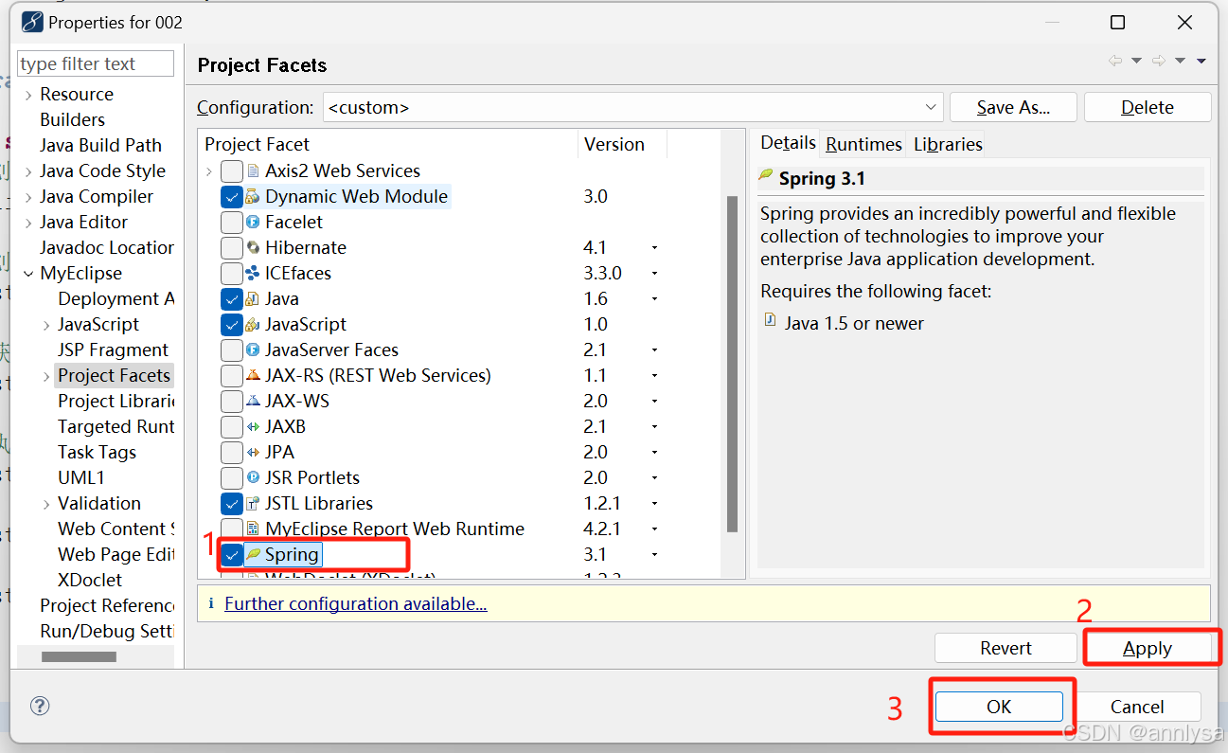Select XDoclet in the tree
The height and width of the screenshot is (753, 1228).
click(90, 581)
